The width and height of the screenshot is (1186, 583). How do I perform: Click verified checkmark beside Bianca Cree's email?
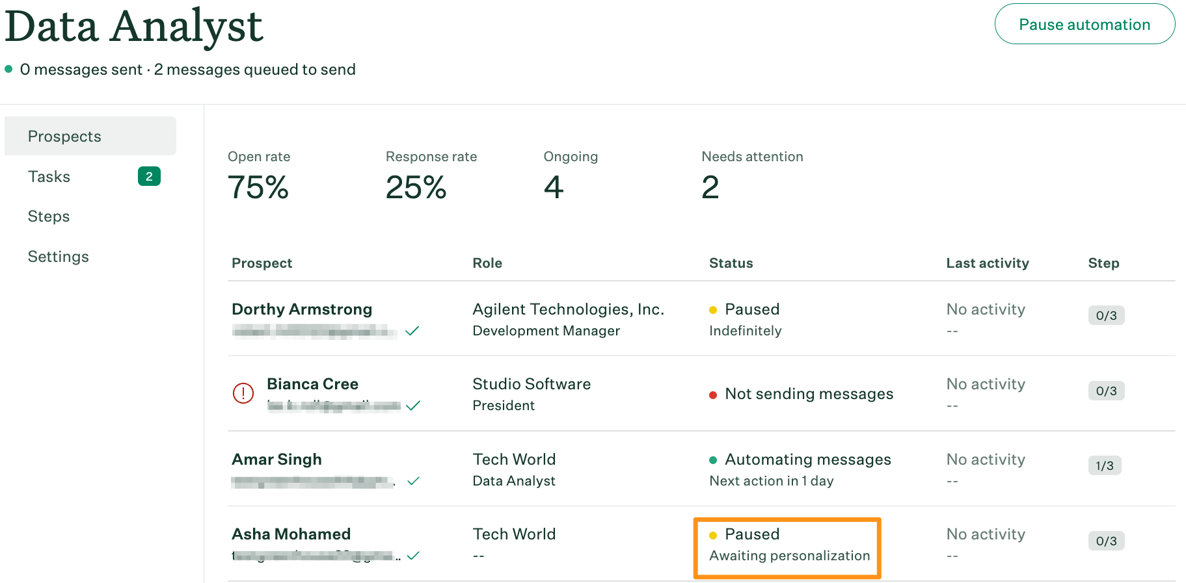413,406
